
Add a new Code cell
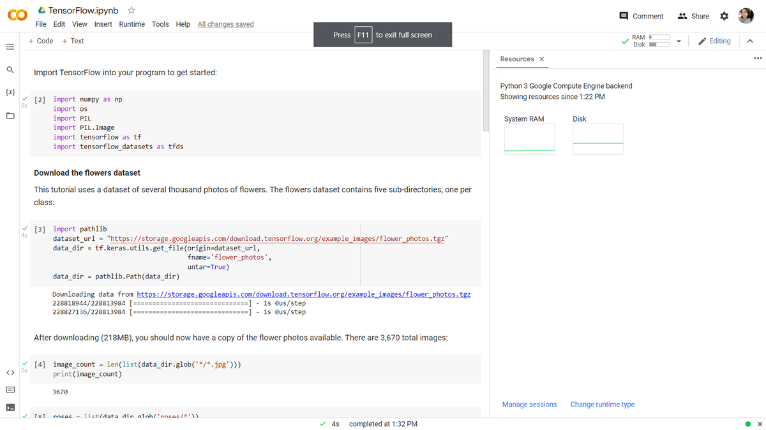tap(41, 41)
